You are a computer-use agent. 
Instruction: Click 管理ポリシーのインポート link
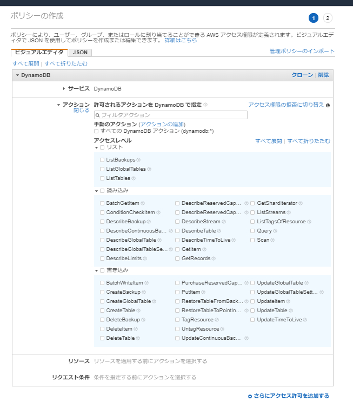[x=302, y=51]
